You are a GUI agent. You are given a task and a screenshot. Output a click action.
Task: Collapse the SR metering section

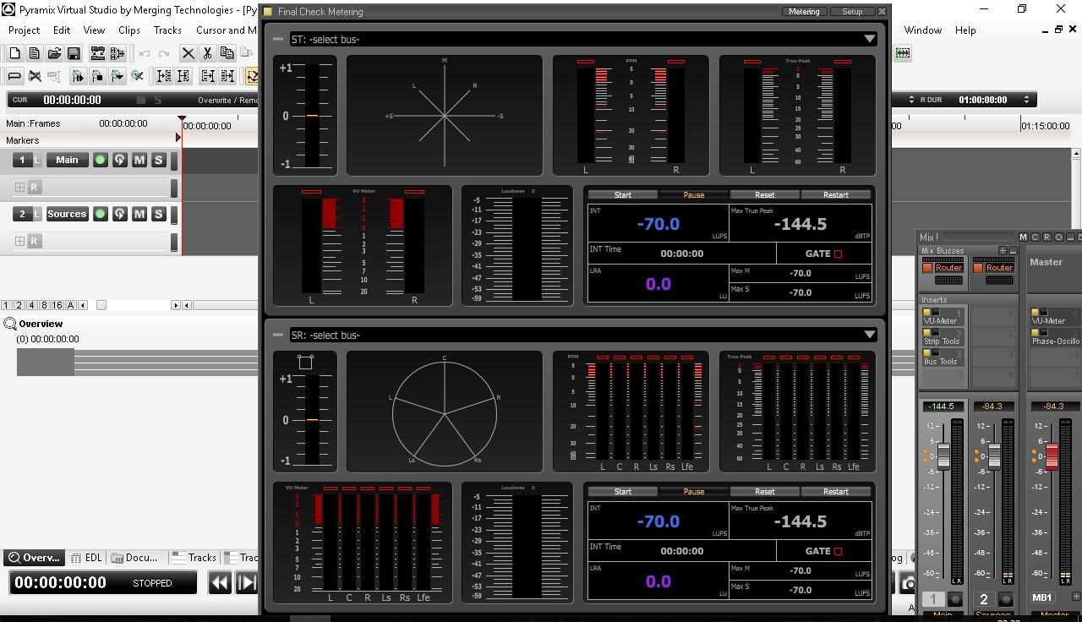[x=277, y=335]
